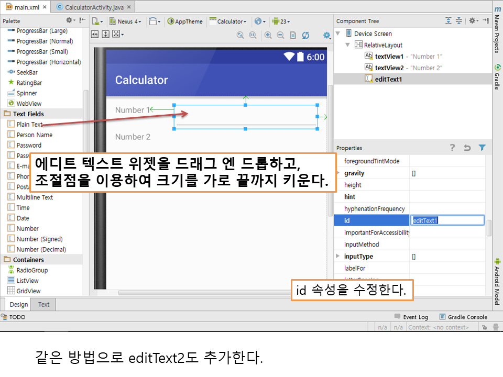This screenshot has width=503, height=377.
Task: Restore default value in Properties panel
Action: point(467,148)
